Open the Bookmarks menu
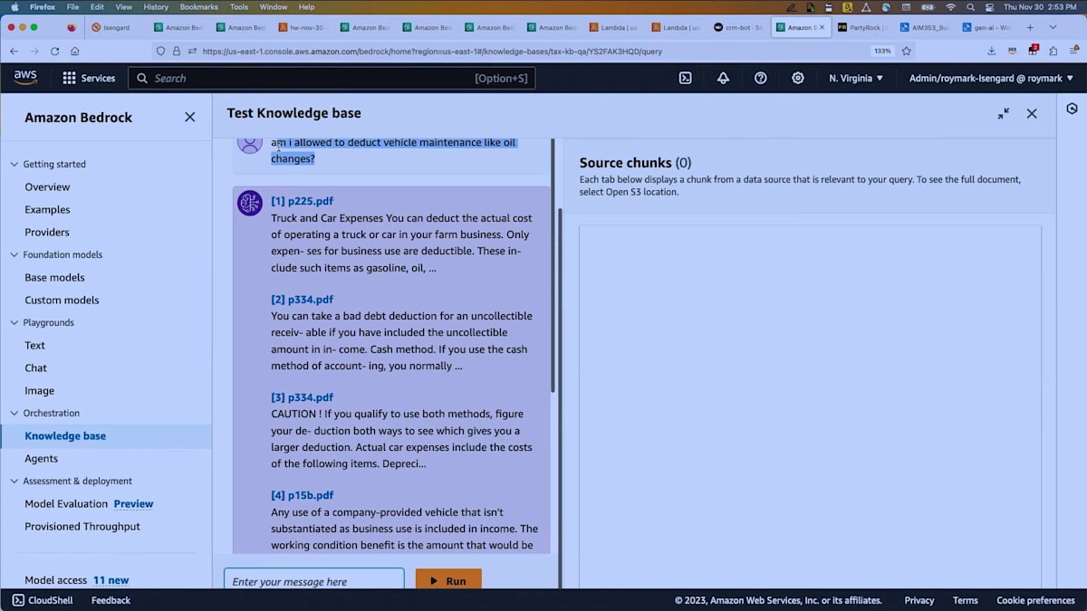1087x611 pixels. pyautogui.click(x=199, y=6)
